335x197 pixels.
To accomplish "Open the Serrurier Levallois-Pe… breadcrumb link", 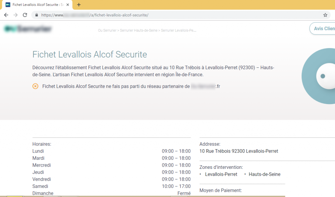I will (178, 30).
